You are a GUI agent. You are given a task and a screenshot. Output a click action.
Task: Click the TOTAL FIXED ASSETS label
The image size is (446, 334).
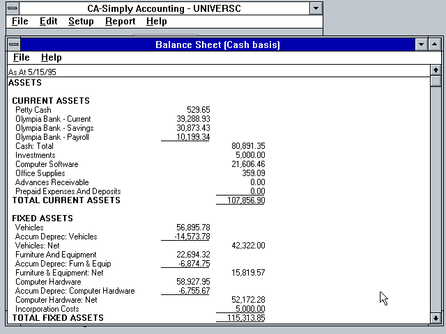pos(58,318)
